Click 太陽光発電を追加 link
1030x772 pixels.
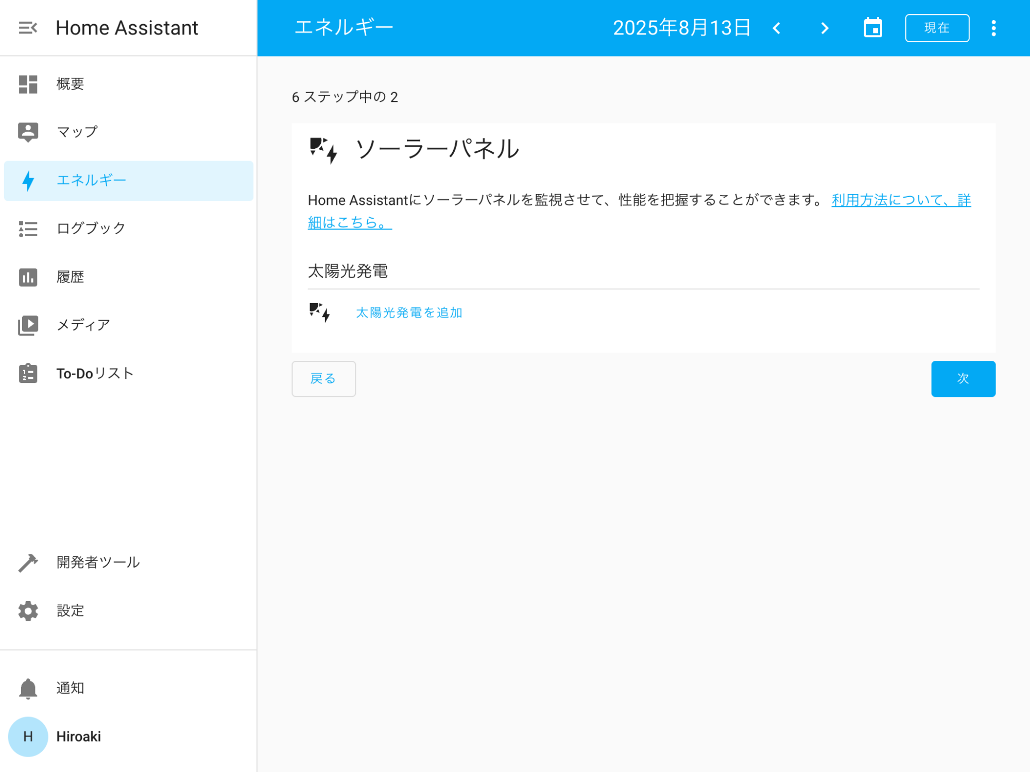409,312
